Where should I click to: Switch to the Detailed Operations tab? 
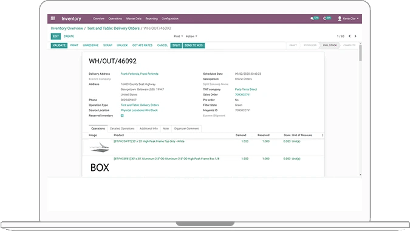coord(122,128)
